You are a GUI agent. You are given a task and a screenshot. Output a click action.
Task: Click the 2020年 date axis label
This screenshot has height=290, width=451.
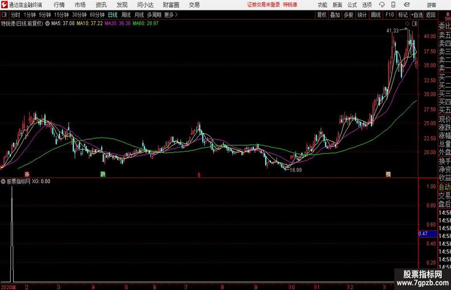[x=9, y=287]
